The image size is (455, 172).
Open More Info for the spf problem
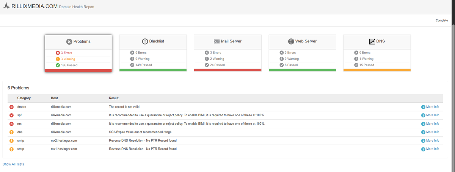click(x=430, y=115)
